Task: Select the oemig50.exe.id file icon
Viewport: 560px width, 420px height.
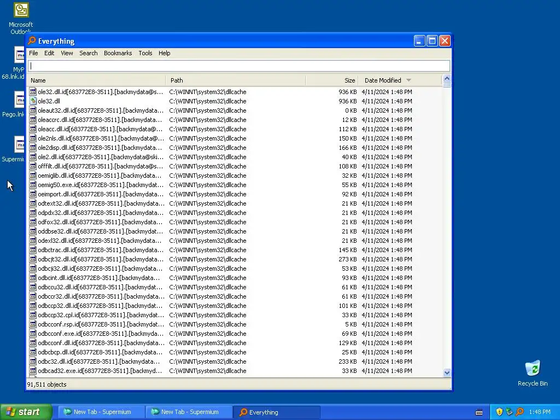Action: click(x=33, y=185)
